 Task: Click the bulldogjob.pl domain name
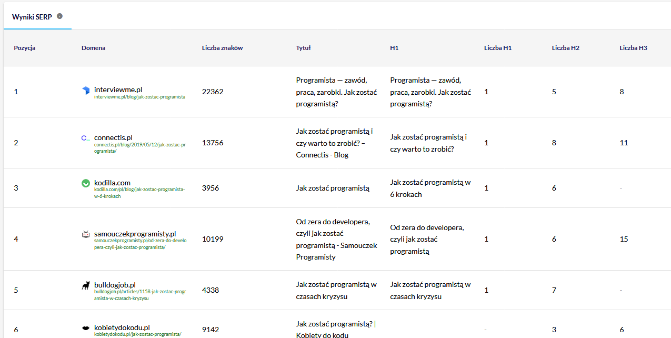coord(115,285)
